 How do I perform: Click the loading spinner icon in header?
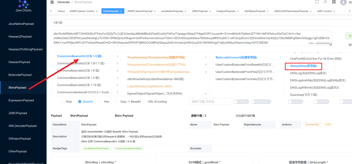[325, 2]
